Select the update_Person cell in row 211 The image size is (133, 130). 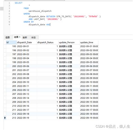click(69, 110)
